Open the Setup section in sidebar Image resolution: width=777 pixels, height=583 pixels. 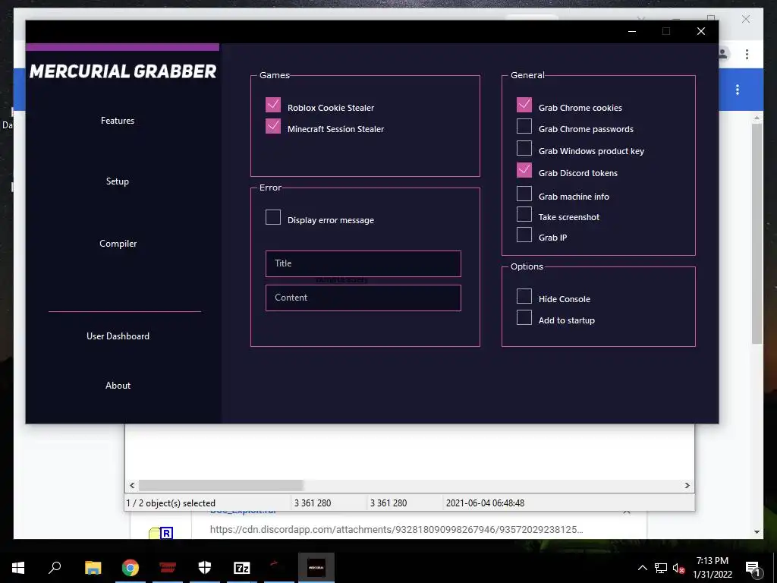(118, 181)
